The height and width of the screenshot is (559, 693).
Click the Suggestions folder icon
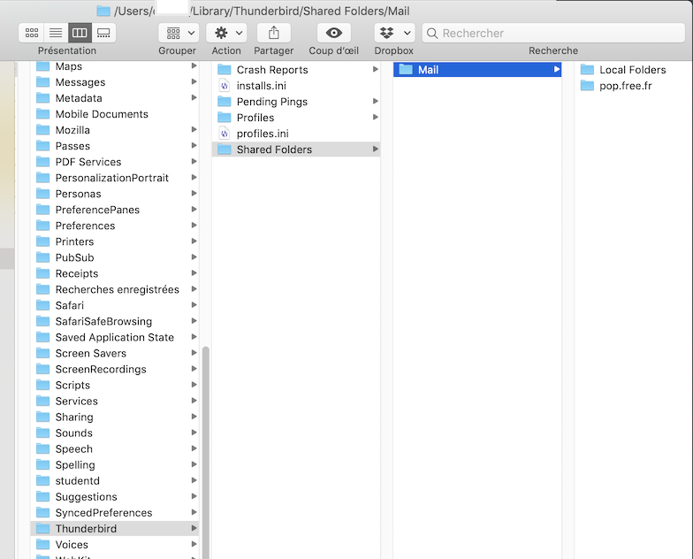(x=42, y=495)
